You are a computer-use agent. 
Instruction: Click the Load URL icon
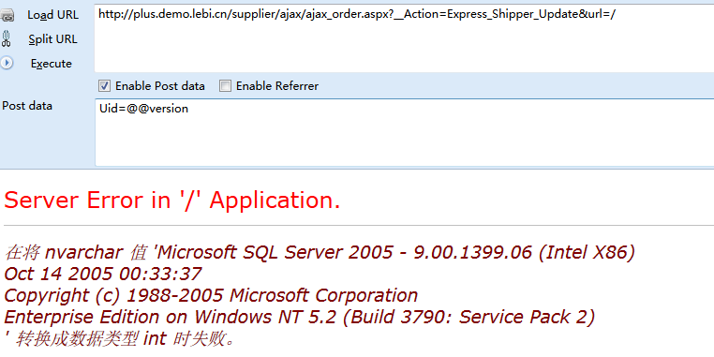(x=7, y=15)
